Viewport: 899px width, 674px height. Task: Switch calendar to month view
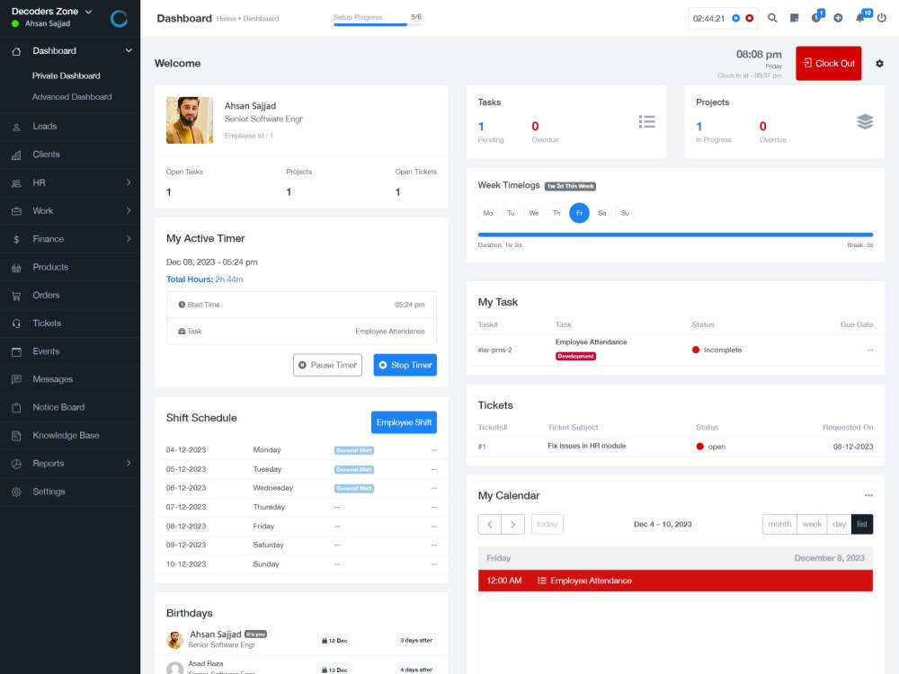[779, 525]
